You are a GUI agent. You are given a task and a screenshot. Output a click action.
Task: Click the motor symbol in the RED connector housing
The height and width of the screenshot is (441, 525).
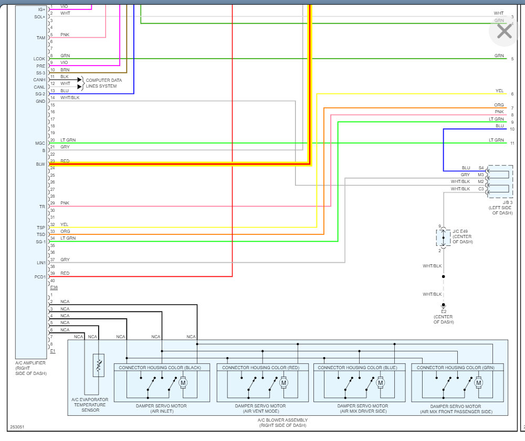coord(283,383)
